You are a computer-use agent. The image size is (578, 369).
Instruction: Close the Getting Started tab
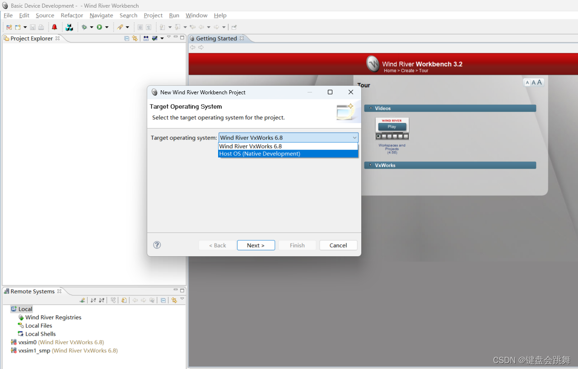pos(242,38)
